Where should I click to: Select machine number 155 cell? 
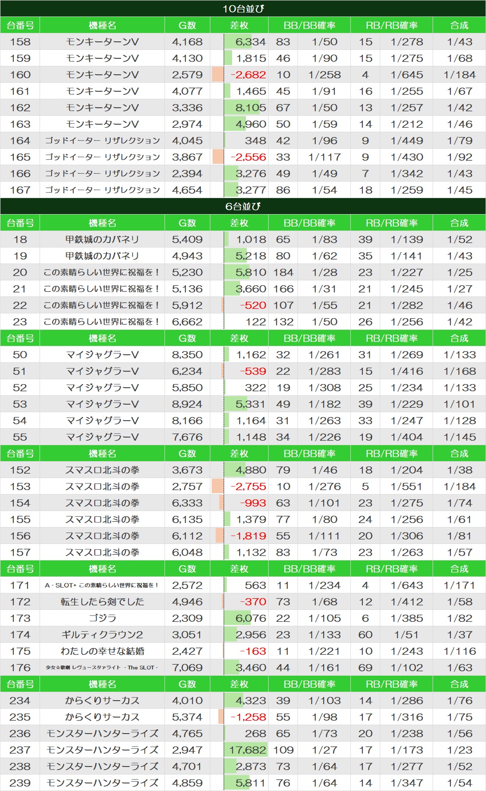point(20,519)
